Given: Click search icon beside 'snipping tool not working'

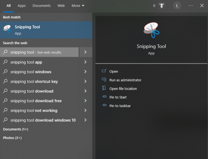Looking at the screenshot, I should (5, 110).
